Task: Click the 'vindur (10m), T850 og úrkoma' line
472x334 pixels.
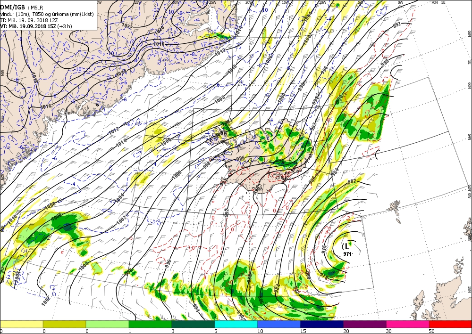Action: click(x=47, y=14)
